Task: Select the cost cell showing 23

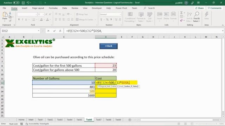Action: [x=106, y=65]
